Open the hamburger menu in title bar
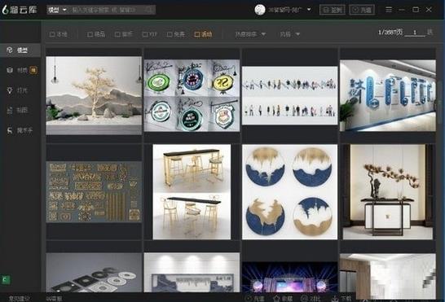The width and height of the screenshot is (445, 302). (x=389, y=10)
